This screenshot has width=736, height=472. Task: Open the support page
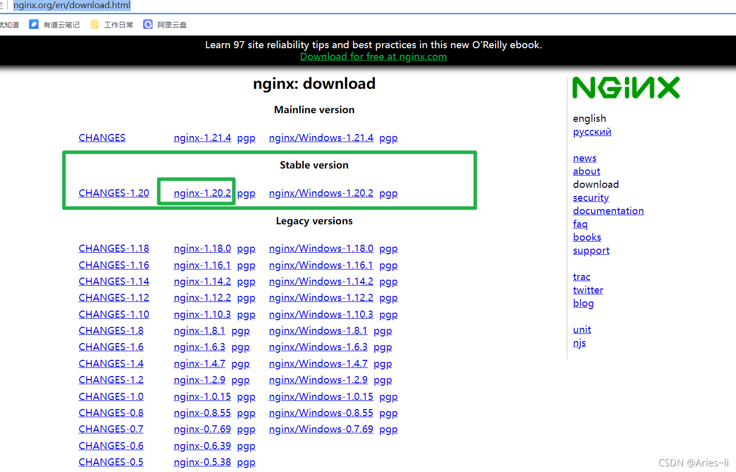pos(591,251)
